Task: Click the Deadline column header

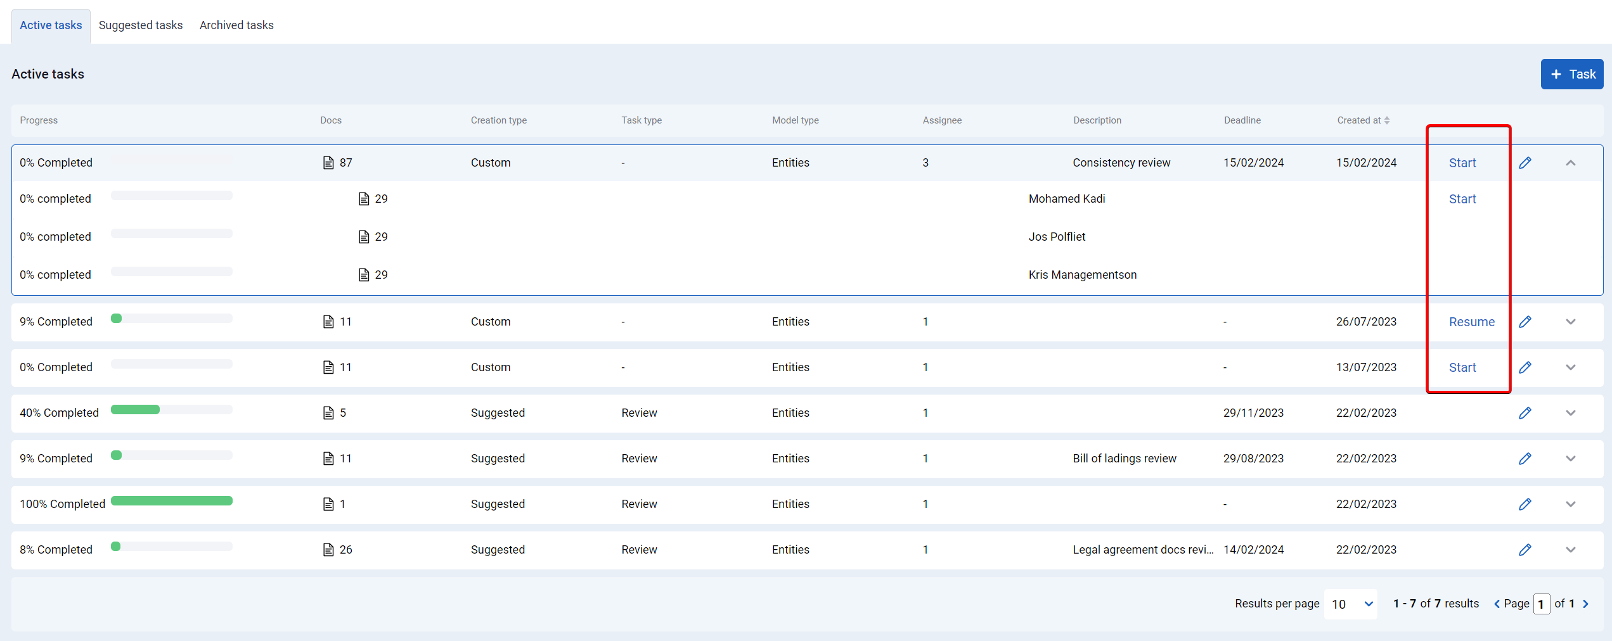Action: click(x=1242, y=120)
